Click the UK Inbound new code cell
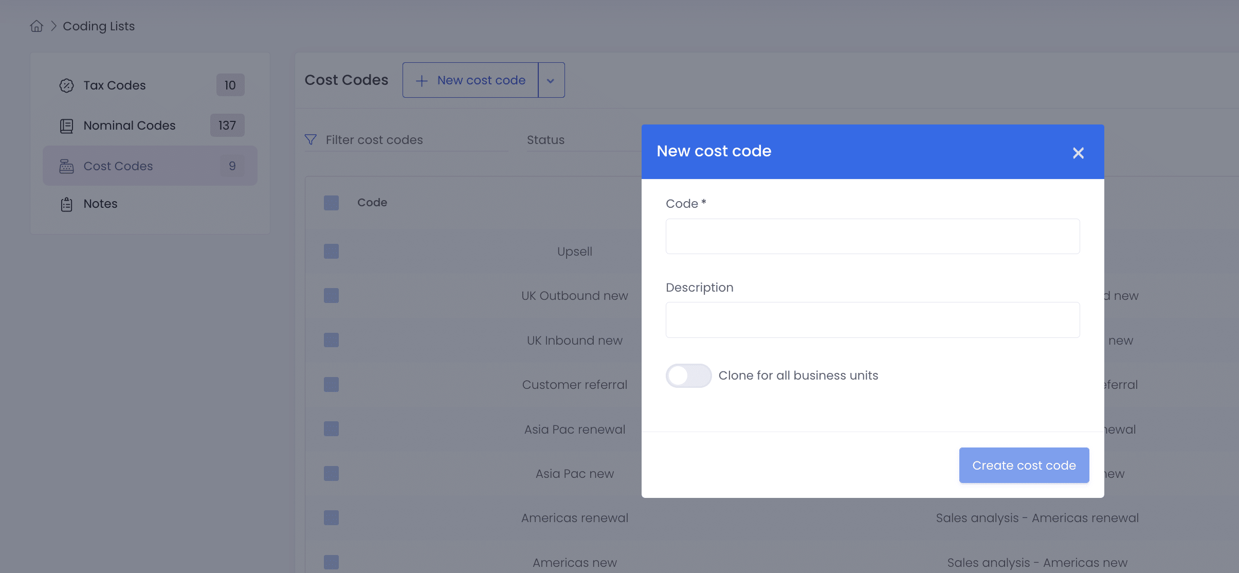The height and width of the screenshot is (573, 1239). (x=575, y=341)
